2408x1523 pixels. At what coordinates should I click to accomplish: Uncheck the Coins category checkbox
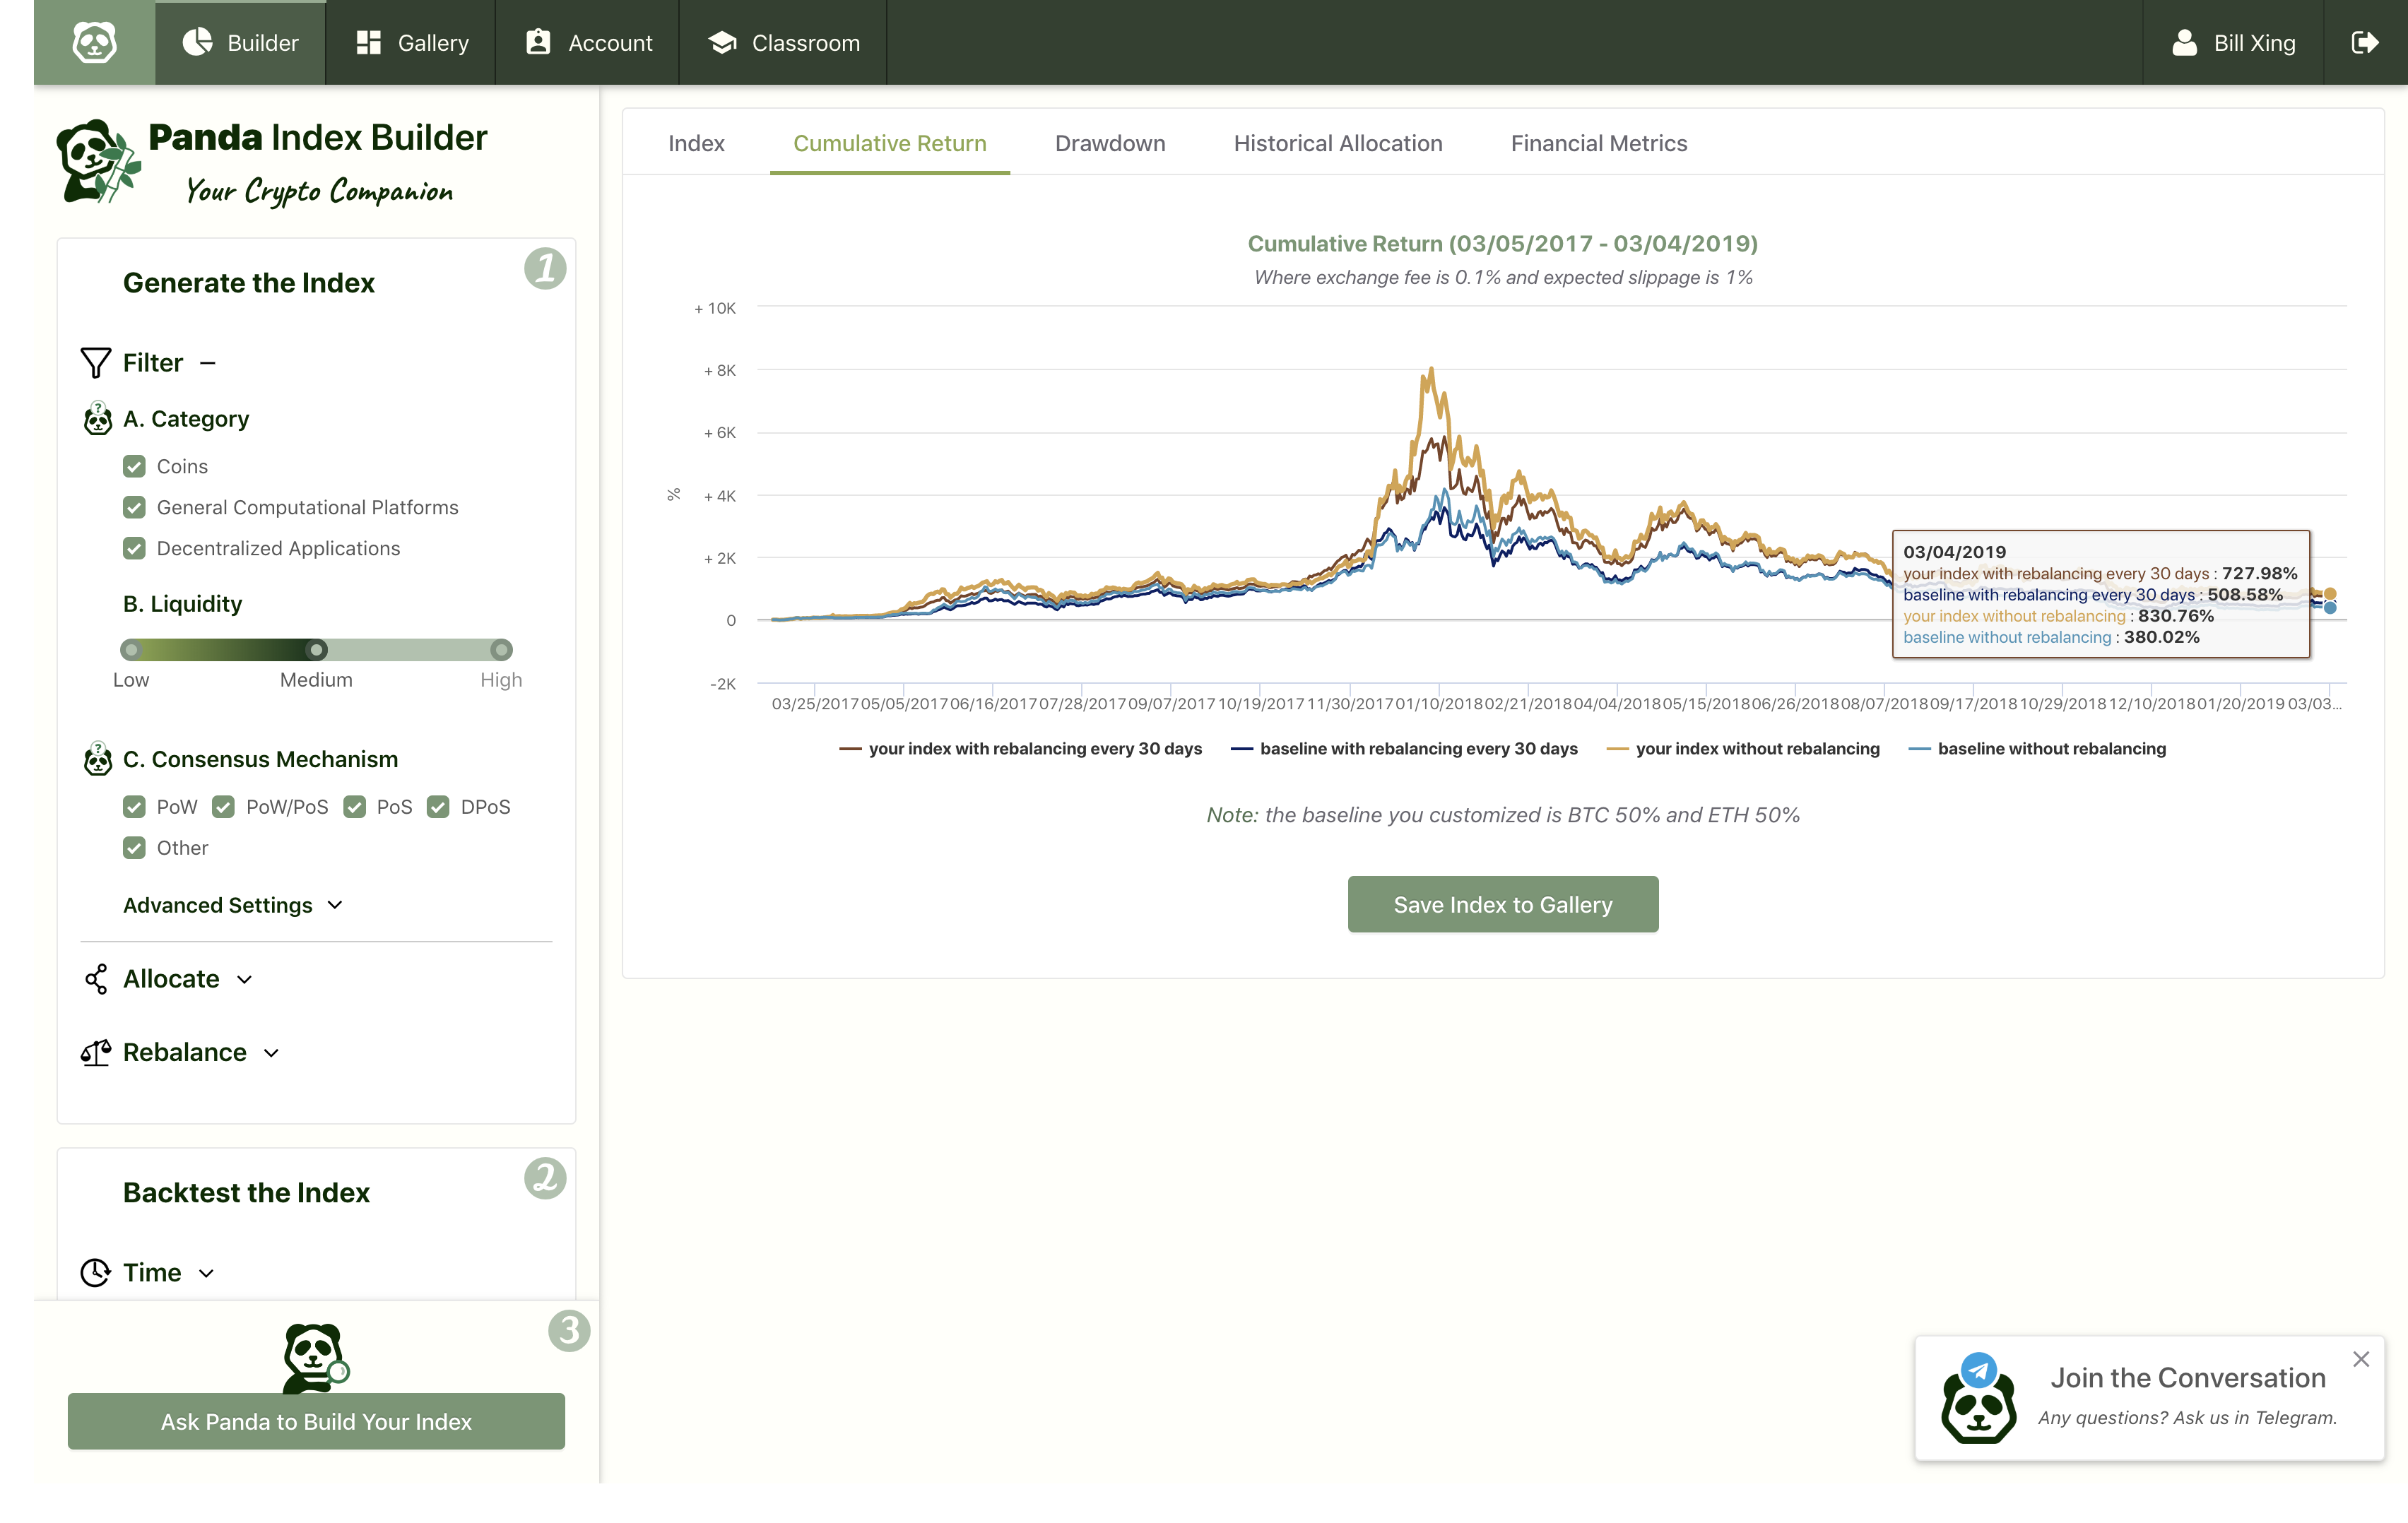tap(135, 466)
